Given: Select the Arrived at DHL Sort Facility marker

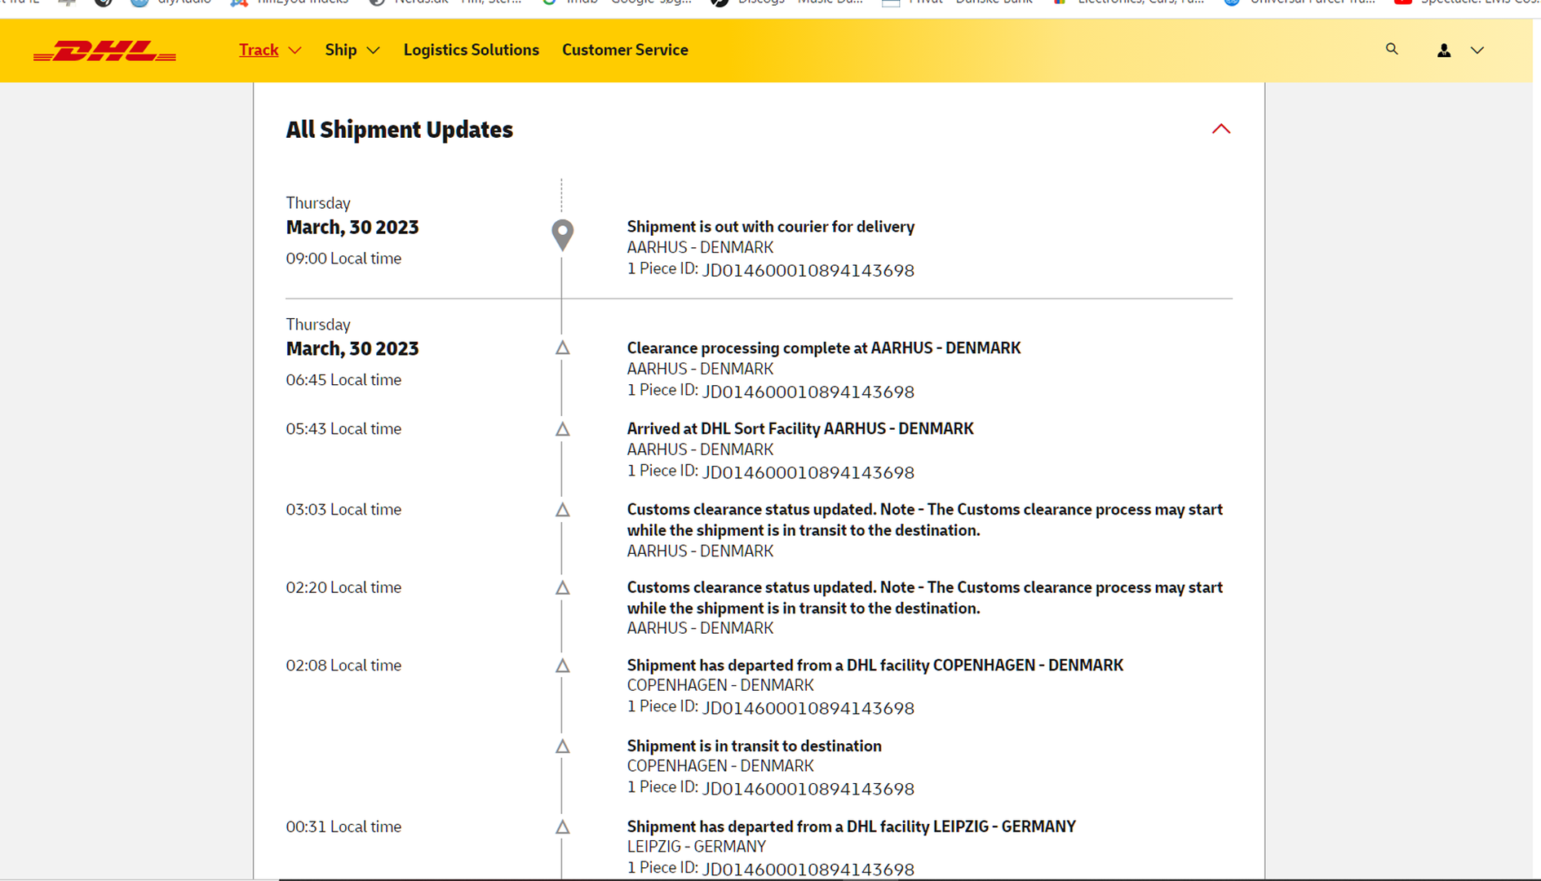Looking at the screenshot, I should click(x=562, y=429).
